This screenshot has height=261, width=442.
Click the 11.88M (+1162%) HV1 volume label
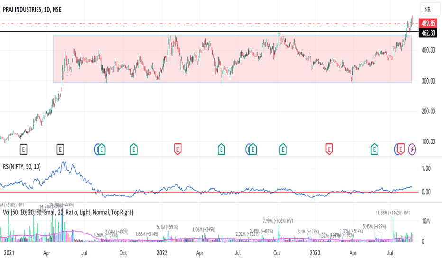(x=393, y=213)
